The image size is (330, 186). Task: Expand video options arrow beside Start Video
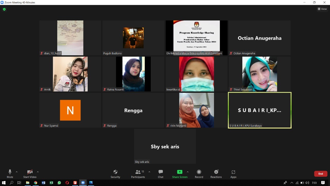coord(38,172)
